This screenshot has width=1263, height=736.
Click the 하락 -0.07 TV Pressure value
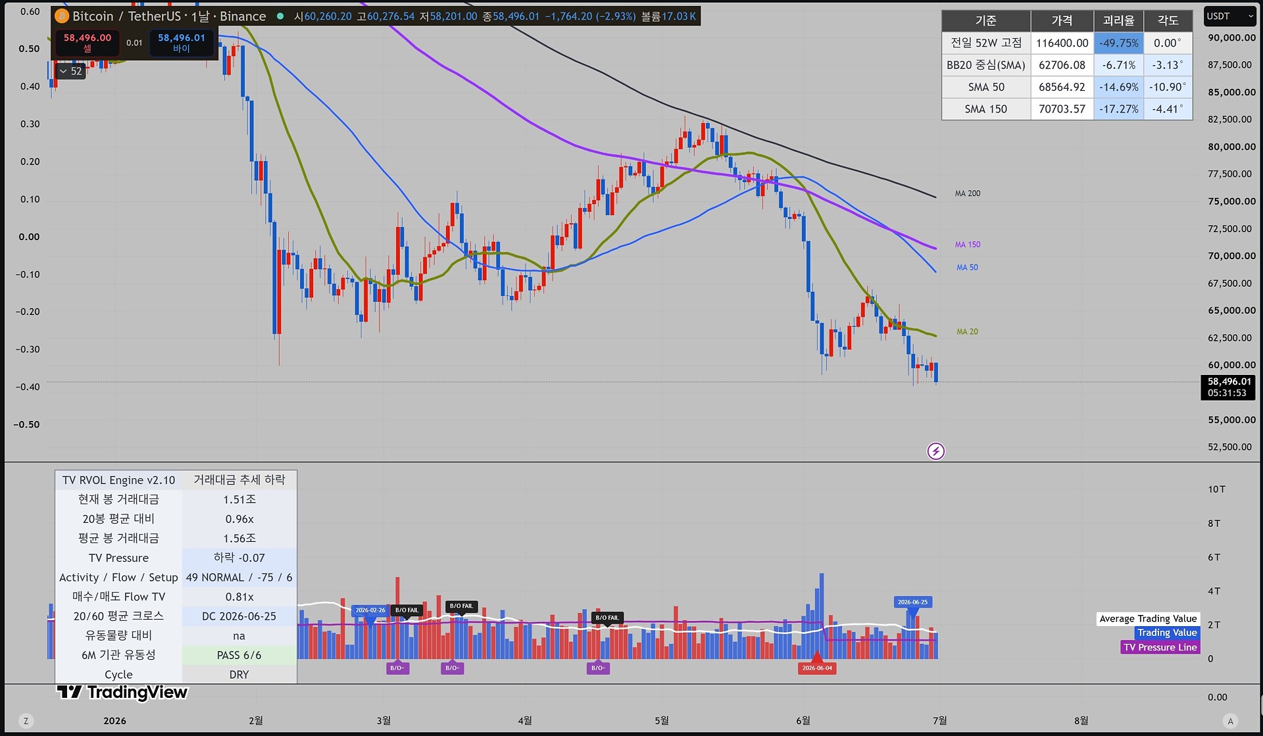point(239,558)
